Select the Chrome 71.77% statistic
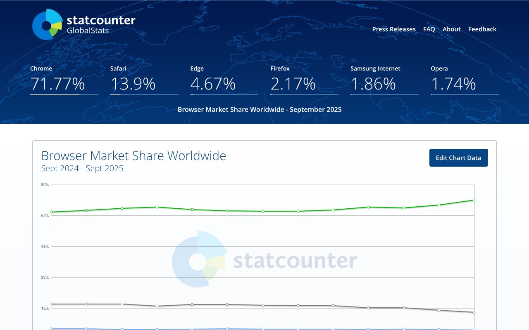This screenshot has width=529, height=330. pyautogui.click(x=57, y=84)
